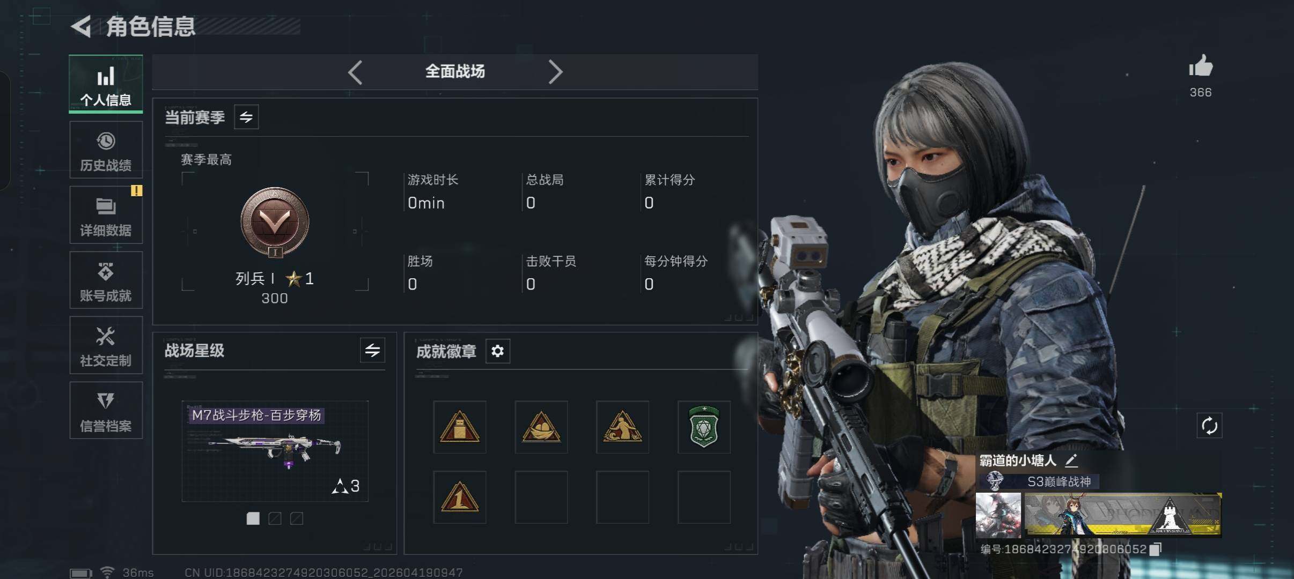Open the 社交定制 section

[x=106, y=345]
